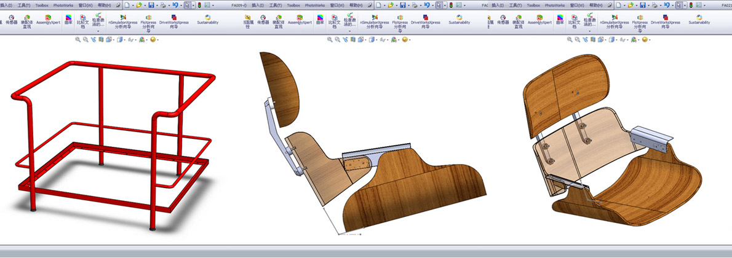Click Sensor (传感器) icon in red frame window
The image size is (732, 258).
click(x=11, y=18)
